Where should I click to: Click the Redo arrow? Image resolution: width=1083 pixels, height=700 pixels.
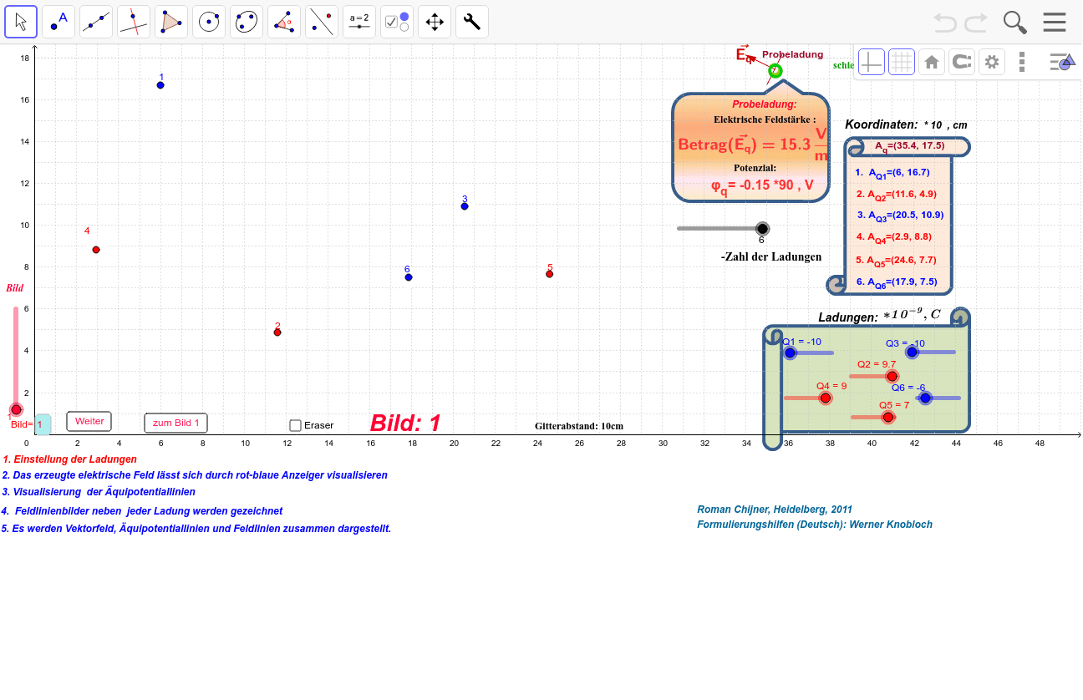click(976, 23)
